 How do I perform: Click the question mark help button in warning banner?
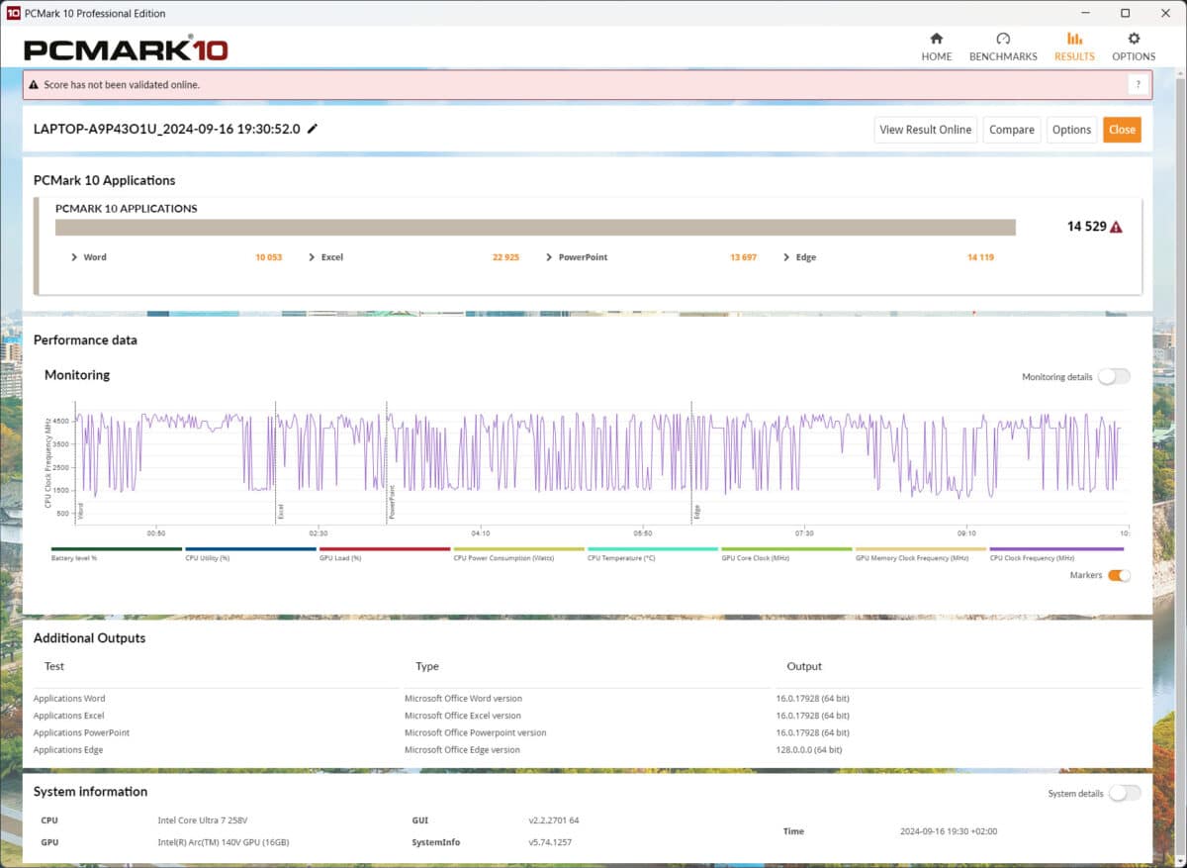coord(1138,85)
